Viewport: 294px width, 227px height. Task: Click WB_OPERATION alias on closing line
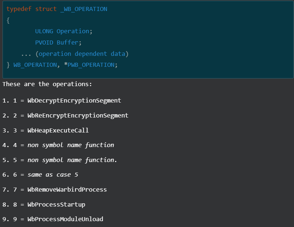(x=35, y=65)
